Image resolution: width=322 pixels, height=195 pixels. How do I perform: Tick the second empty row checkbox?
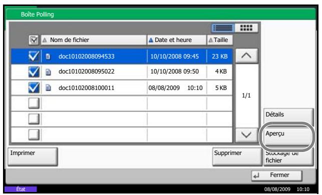(34, 119)
